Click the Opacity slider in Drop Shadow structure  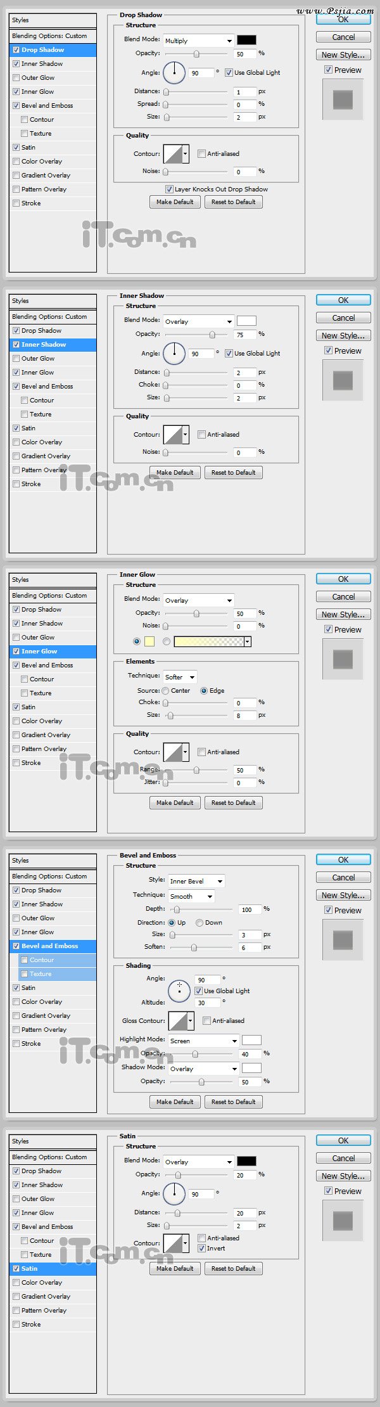[x=196, y=54]
